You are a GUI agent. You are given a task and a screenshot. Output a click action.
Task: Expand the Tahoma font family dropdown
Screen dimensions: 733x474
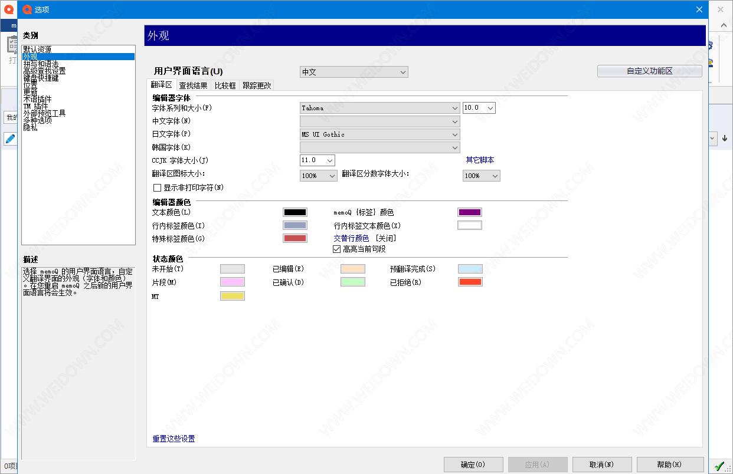379,108
